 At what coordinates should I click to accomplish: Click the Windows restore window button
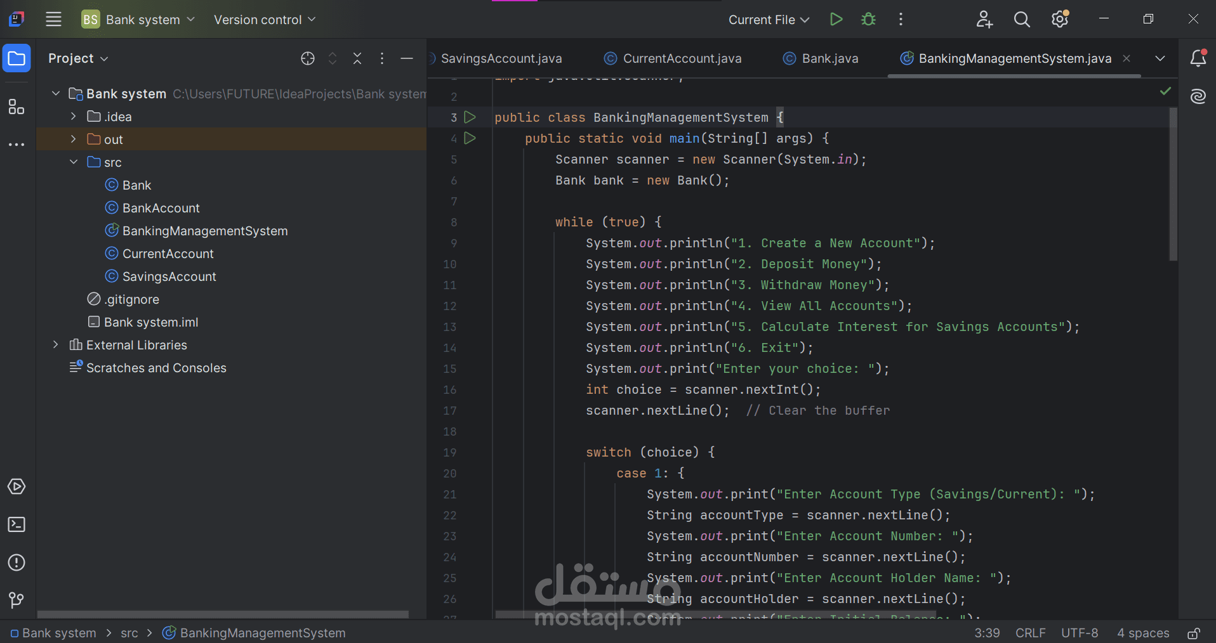pyautogui.click(x=1148, y=20)
